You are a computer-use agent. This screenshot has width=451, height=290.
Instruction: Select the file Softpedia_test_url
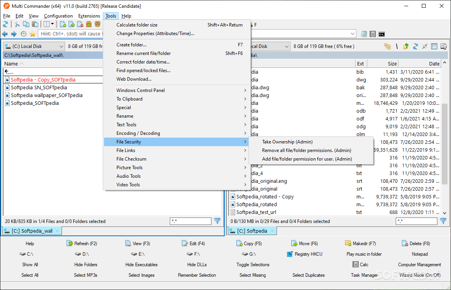[256, 212]
